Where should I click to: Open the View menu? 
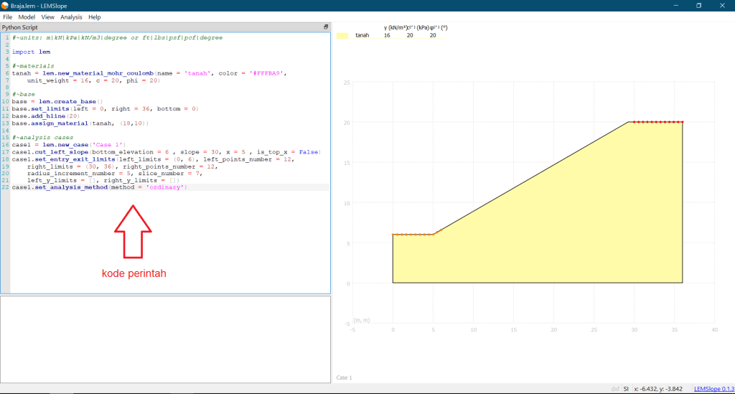coord(47,17)
